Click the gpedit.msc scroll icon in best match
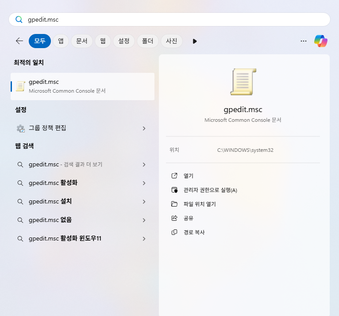The height and width of the screenshot is (316, 339). [x=20, y=86]
